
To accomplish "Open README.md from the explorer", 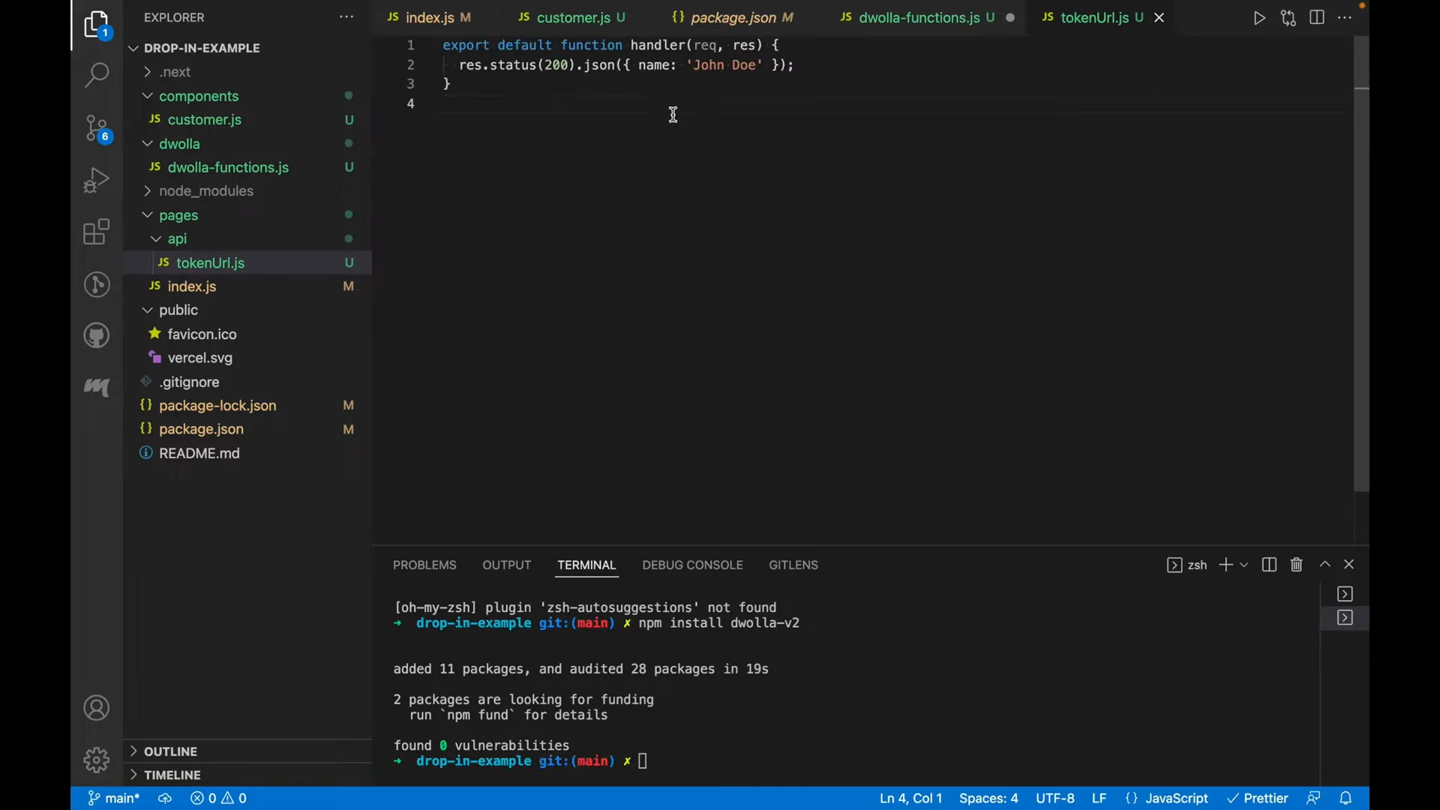I will point(199,453).
